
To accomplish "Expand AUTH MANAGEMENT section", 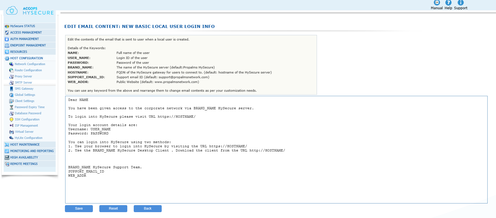I will [x=30, y=39].
